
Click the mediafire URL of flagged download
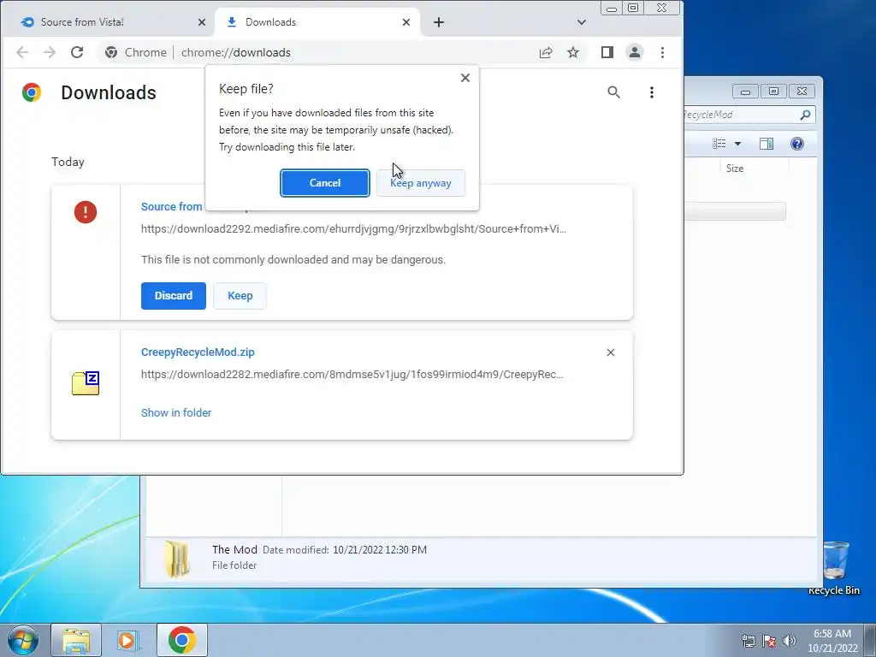353,229
